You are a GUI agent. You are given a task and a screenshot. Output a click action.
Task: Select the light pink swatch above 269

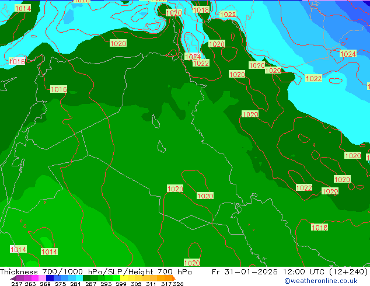coord(42,278)
